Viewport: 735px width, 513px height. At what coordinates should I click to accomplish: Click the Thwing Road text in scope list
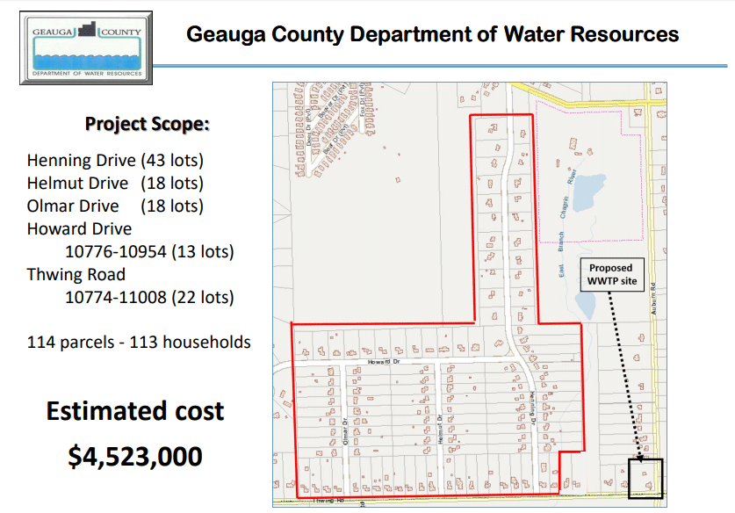[76, 275]
